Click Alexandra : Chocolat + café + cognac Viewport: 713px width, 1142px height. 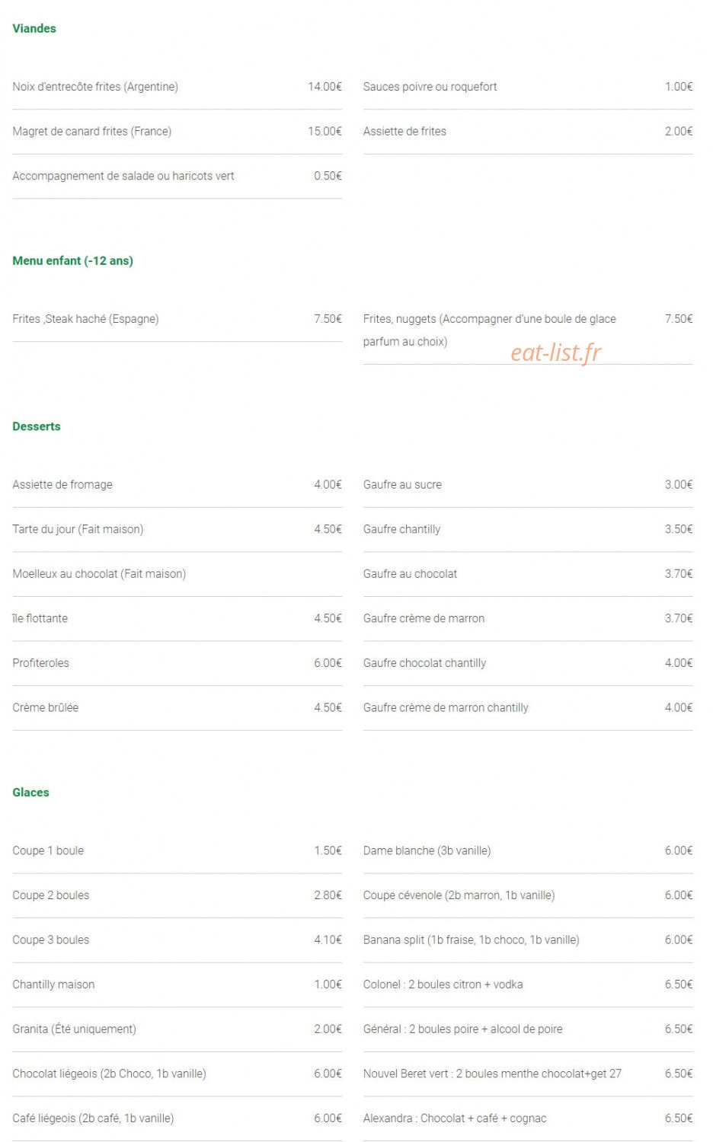coord(455,1118)
